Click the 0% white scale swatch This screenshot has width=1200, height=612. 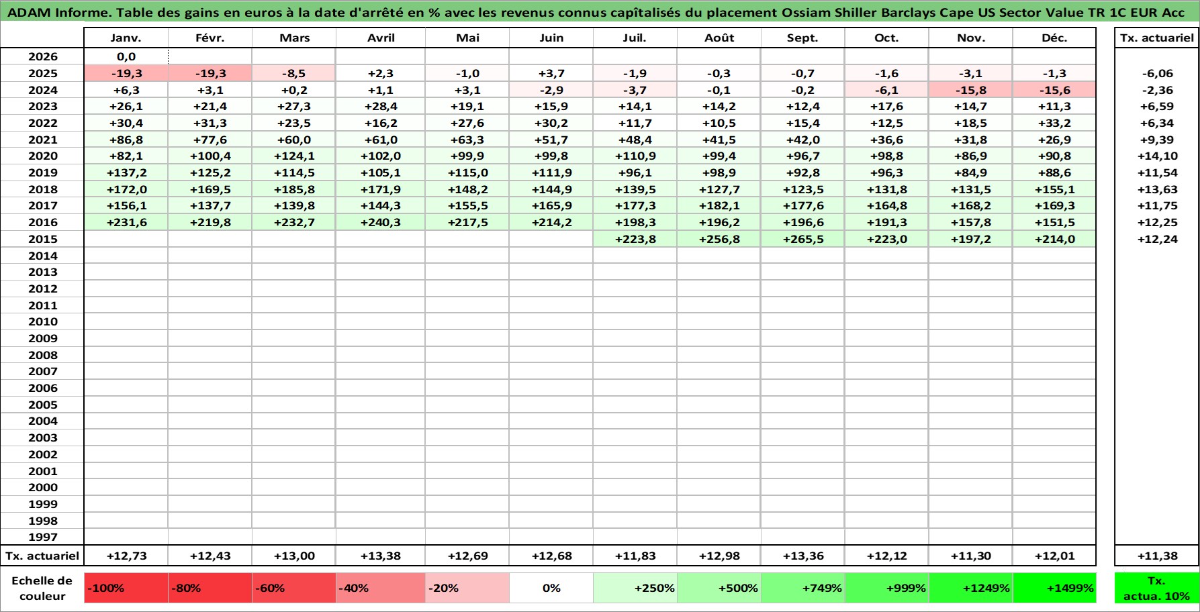(x=551, y=588)
